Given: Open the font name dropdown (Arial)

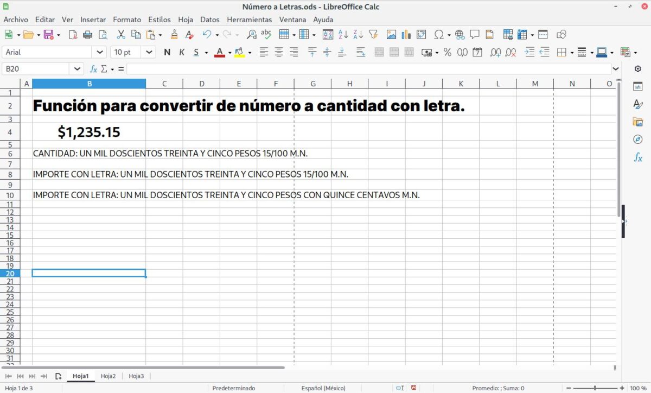Looking at the screenshot, I should pos(100,52).
